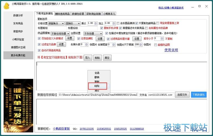
Task: Click the blue 下载数据包 button
Action: tap(199, 95)
